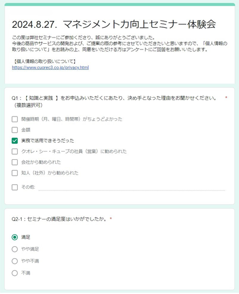Select the 不満 radio button
The width and height of the screenshot is (239, 294).
tap(15, 273)
